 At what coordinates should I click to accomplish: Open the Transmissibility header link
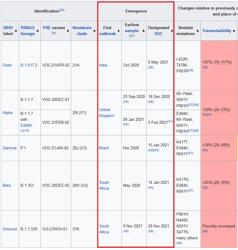click(217, 31)
